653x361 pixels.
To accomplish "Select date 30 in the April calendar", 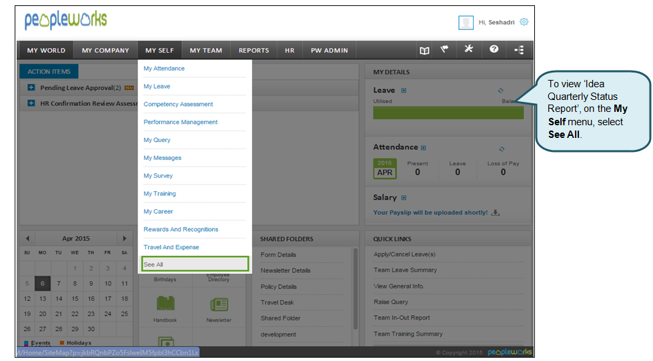I will coord(91,329).
